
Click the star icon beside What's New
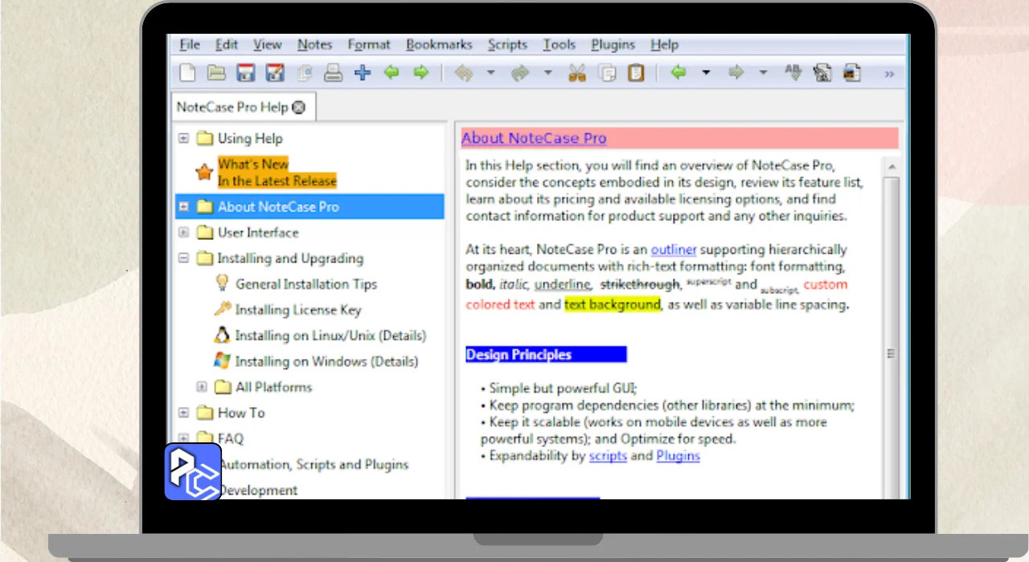204,172
